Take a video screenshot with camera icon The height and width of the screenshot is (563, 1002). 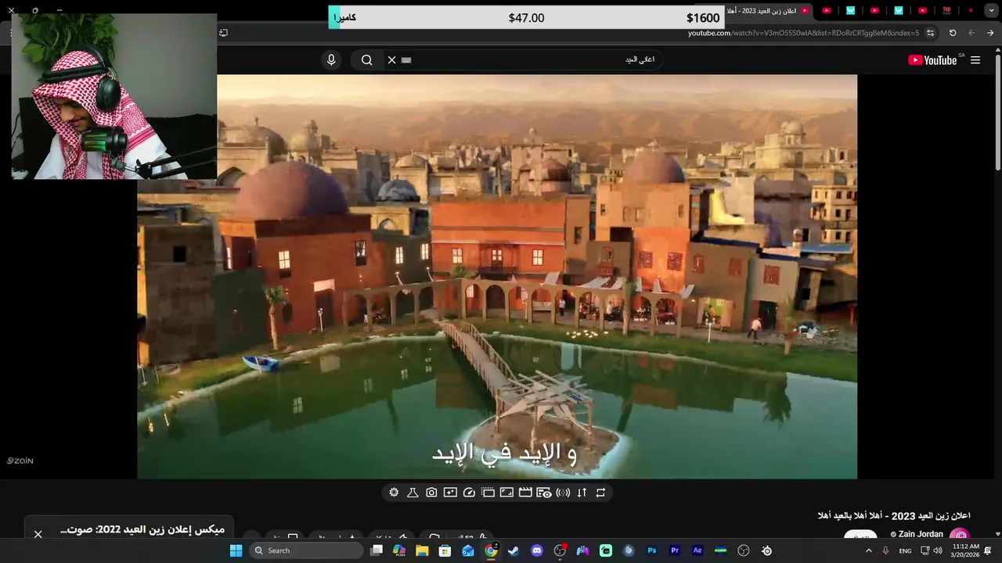(x=431, y=493)
